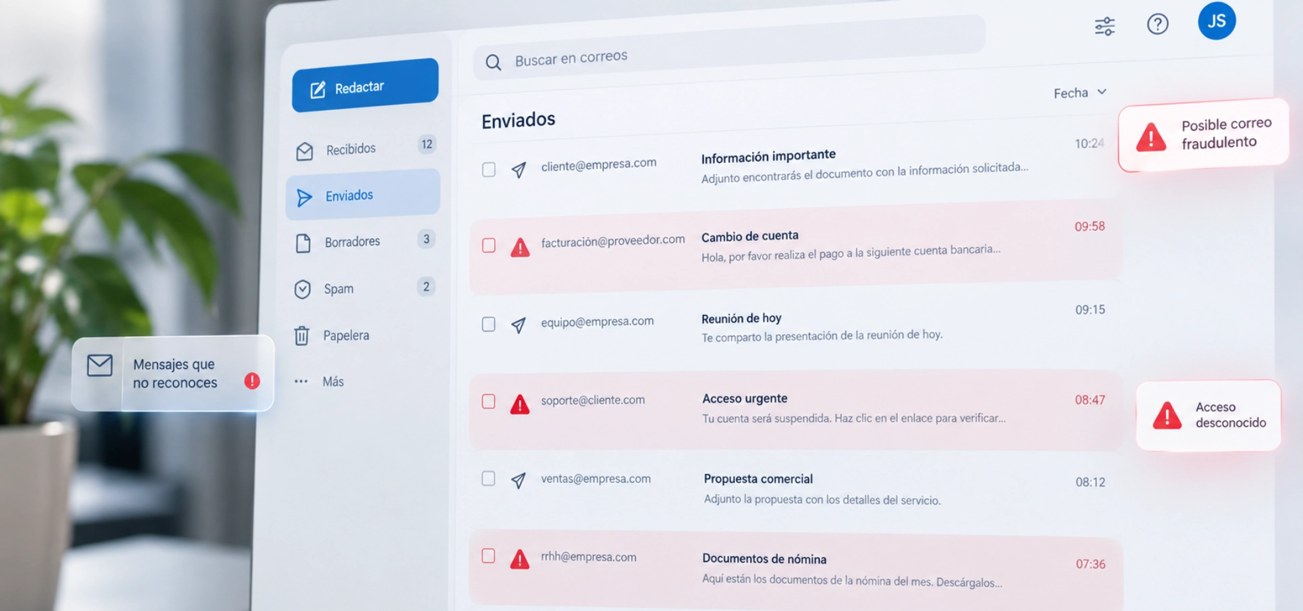Open the Cambio de cuenta email subject
The image size is (1303, 611).
coord(750,237)
